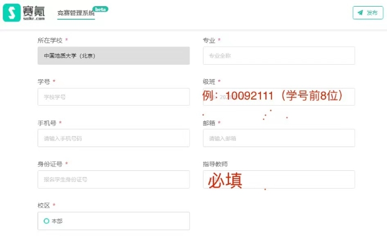Click the 所在学校 field showing 中国地质大学（北京）

(x=113, y=55)
